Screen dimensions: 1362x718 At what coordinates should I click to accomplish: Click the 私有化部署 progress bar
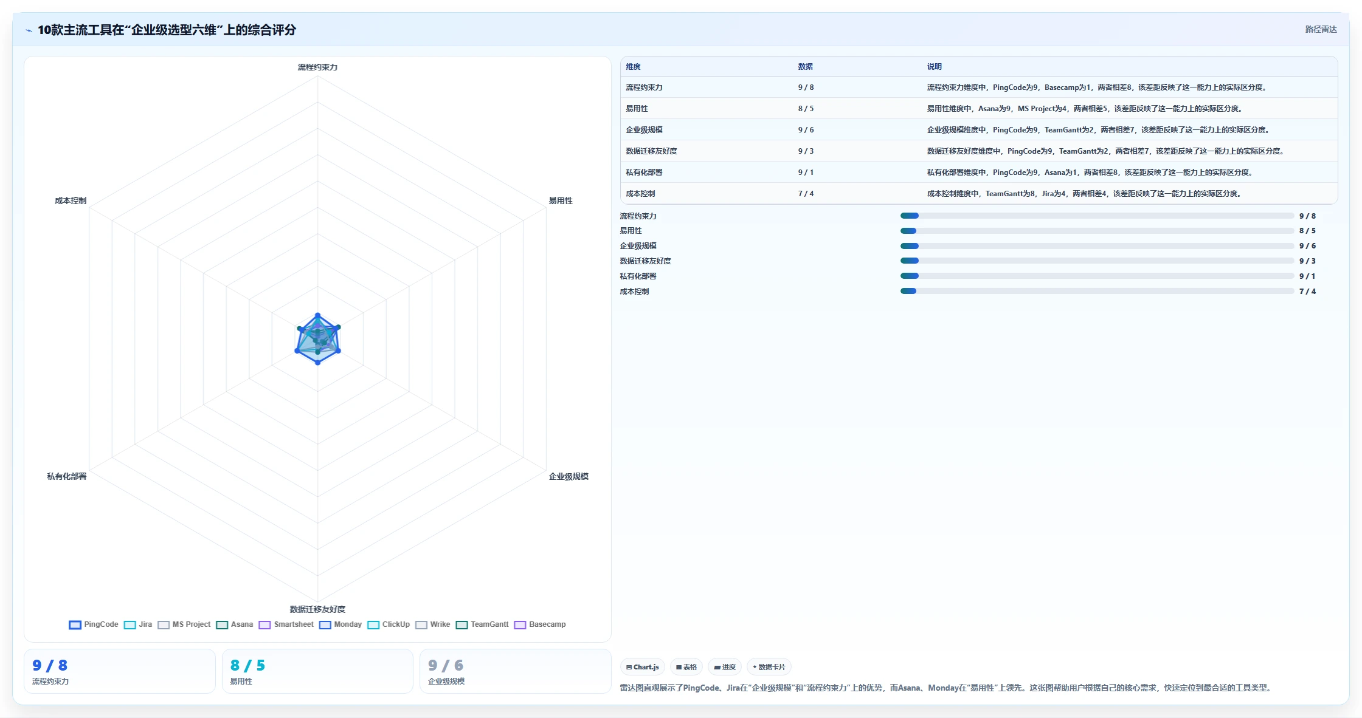tap(1097, 276)
